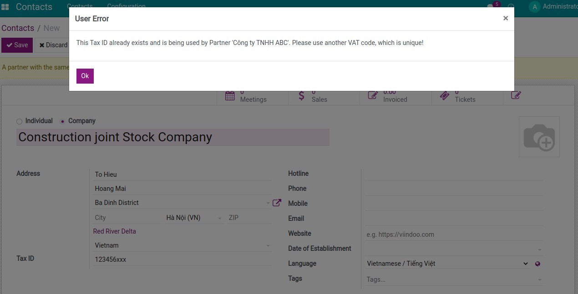Click the globe icon next to Language
This screenshot has width=578, height=294.
tap(537, 264)
